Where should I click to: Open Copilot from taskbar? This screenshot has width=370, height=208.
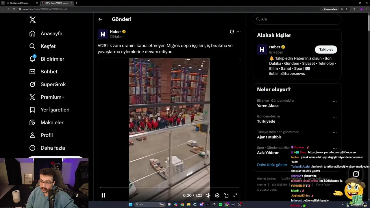[x=176, y=205]
